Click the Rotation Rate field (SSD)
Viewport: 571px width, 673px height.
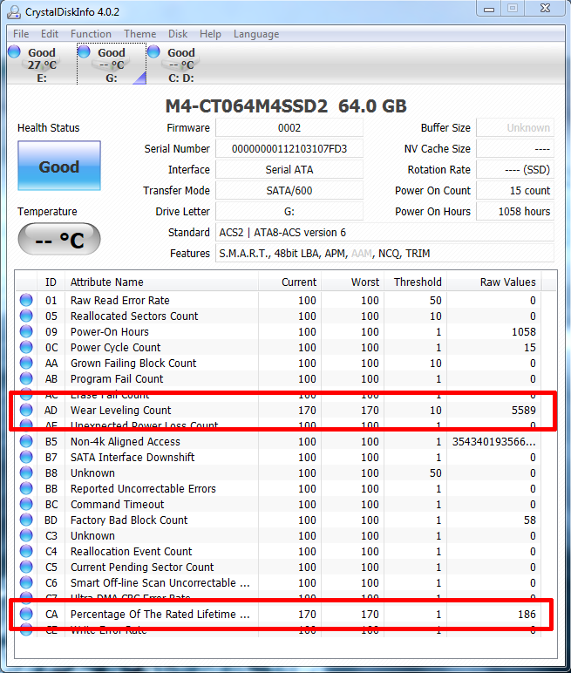pos(515,169)
